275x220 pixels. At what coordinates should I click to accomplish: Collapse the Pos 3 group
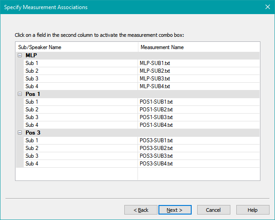[20, 133]
